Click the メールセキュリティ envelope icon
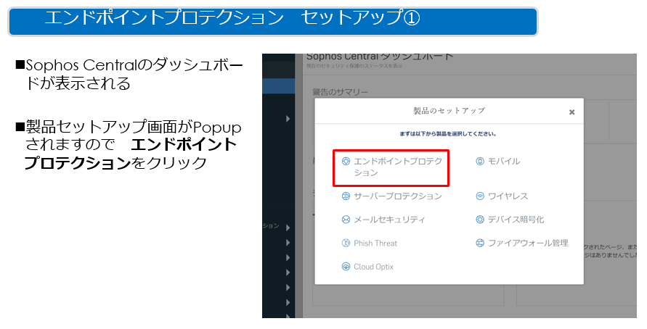The height and width of the screenshot is (329, 647). (346, 220)
